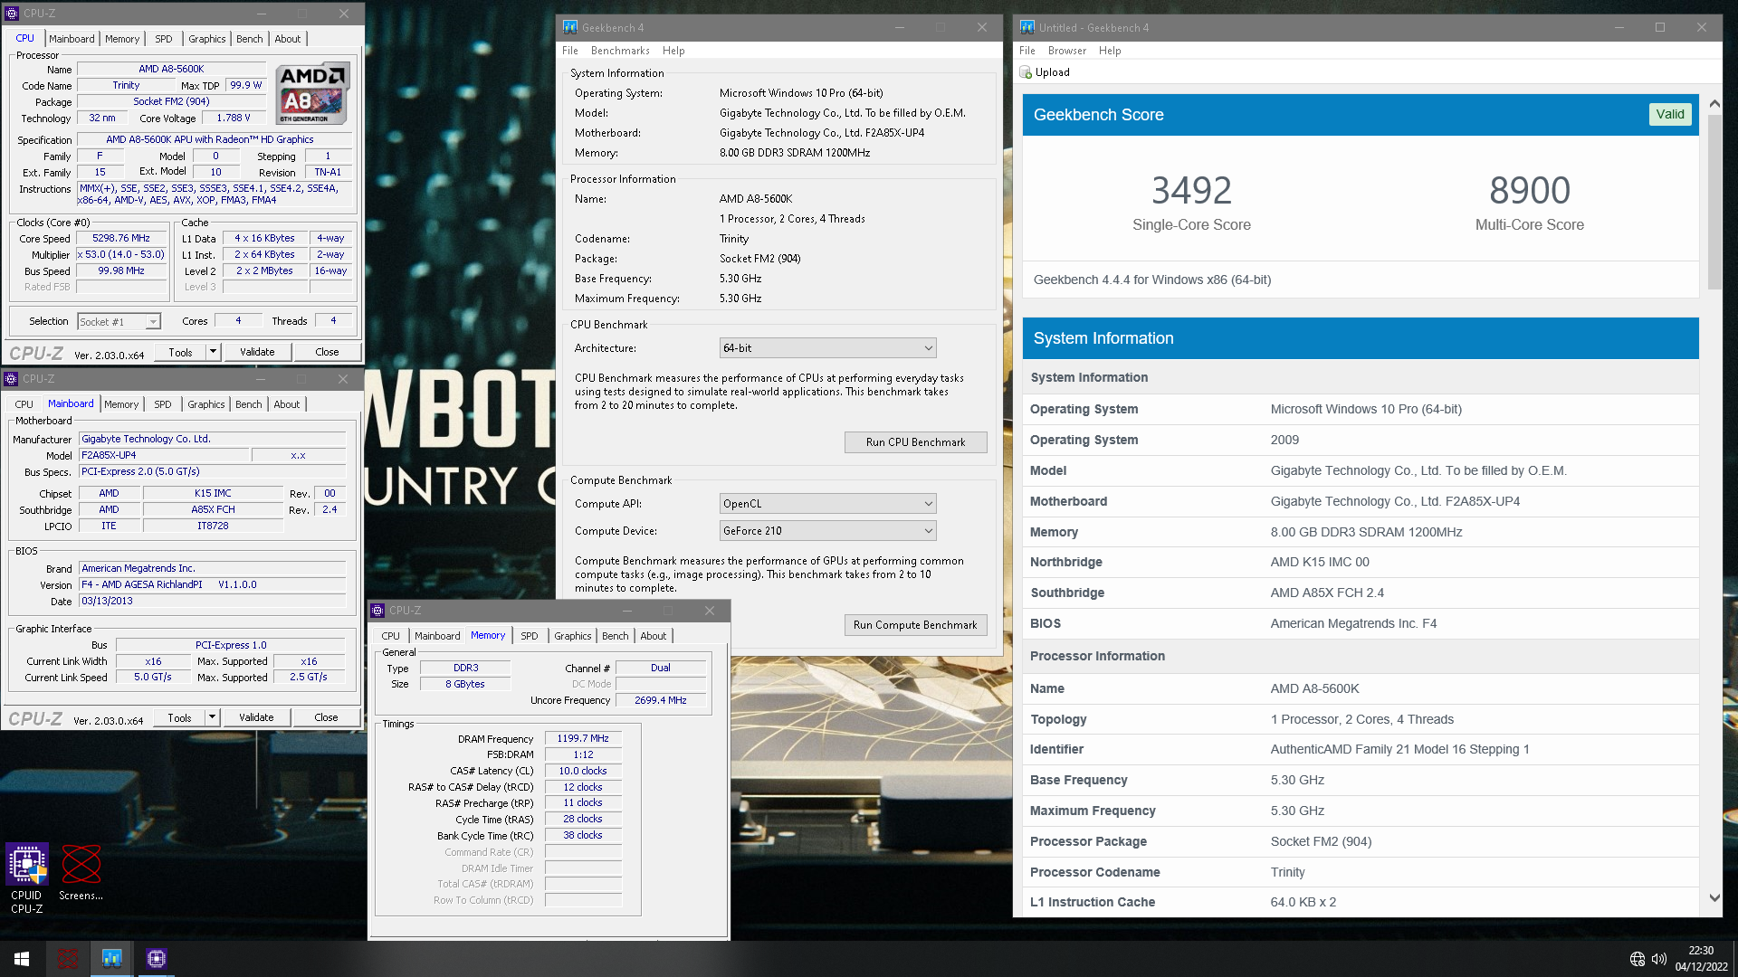Screen dimensions: 1738x977
Task: Click Run Compute Benchmark button
Action: click(915, 625)
